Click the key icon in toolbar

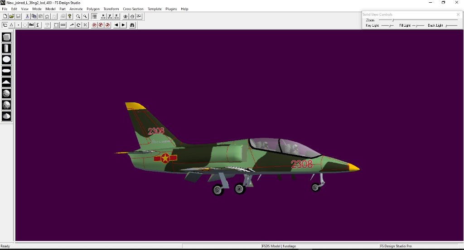(70, 16)
